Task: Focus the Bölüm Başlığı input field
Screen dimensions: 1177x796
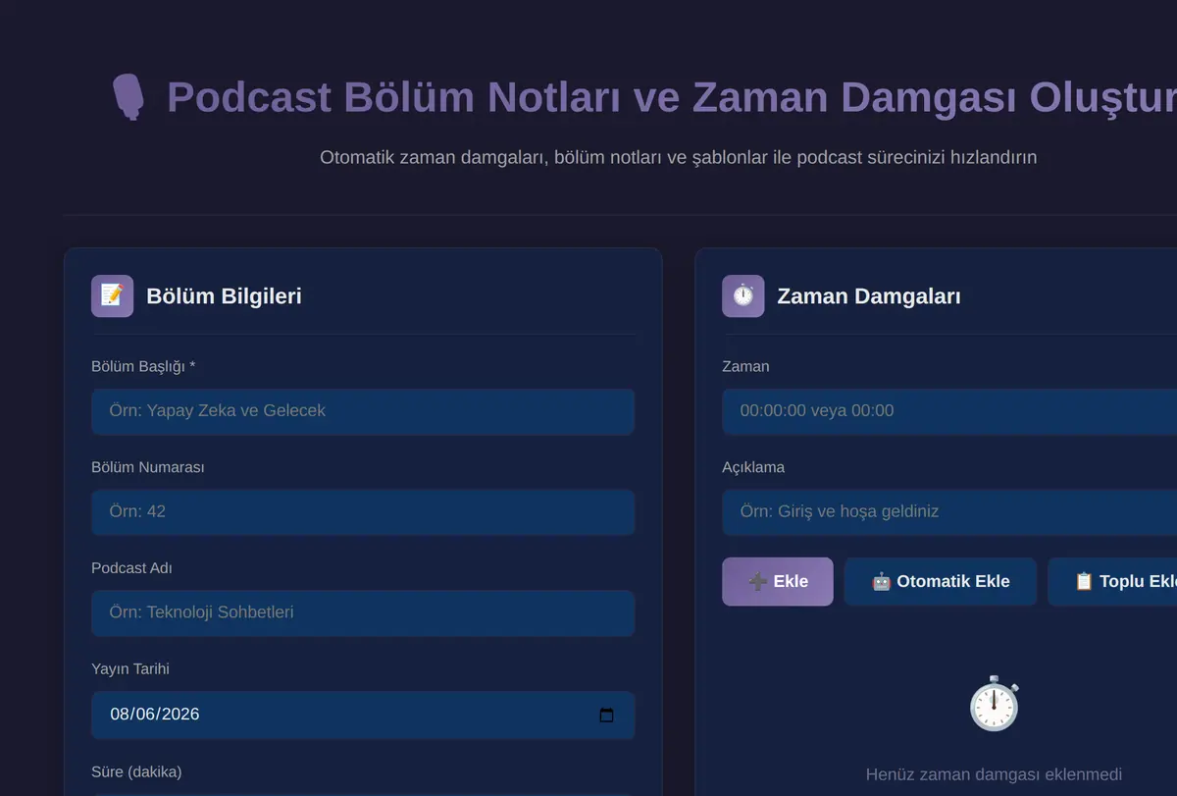Action: point(363,411)
